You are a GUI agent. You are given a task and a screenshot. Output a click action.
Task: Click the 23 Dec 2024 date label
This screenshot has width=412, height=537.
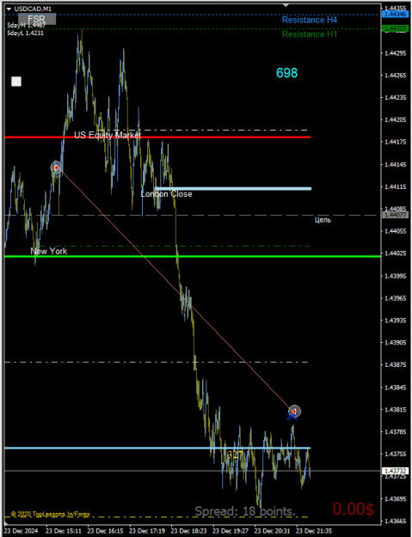click(x=22, y=531)
